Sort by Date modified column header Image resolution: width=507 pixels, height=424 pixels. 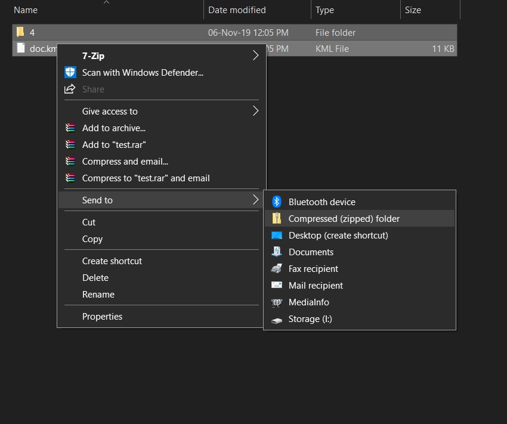point(237,10)
